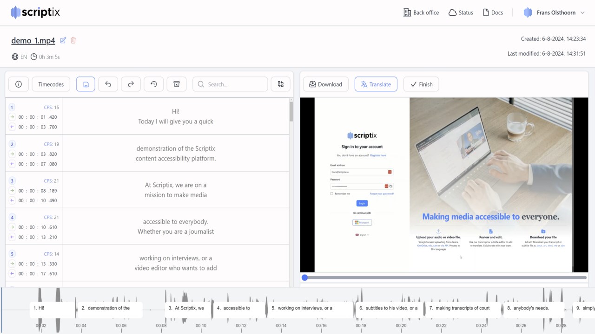The width and height of the screenshot is (595, 334).
Task: Click end timecode 00:00:07.080
Action: 38,164
